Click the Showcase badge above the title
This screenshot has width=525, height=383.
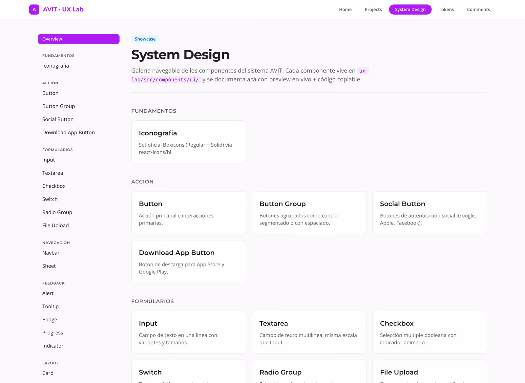pyautogui.click(x=145, y=39)
